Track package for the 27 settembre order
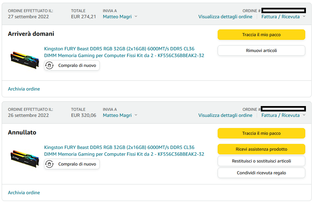Image resolution: width=313 pixels, height=202 pixels. click(261, 35)
